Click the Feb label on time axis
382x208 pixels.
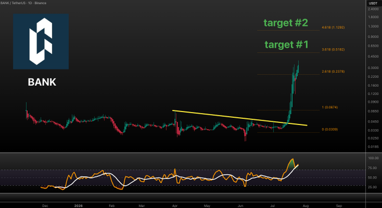(112, 206)
